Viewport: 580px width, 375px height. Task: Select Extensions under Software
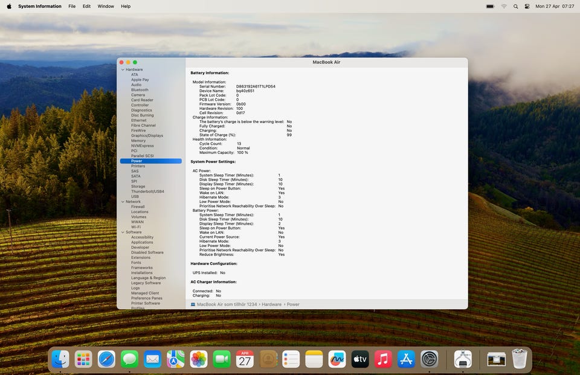tap(141, 257)
